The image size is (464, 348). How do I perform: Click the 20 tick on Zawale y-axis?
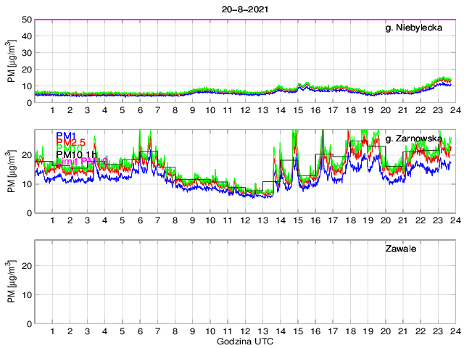[25, 266]
